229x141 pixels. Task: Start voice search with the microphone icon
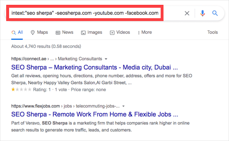coord(203,13)
